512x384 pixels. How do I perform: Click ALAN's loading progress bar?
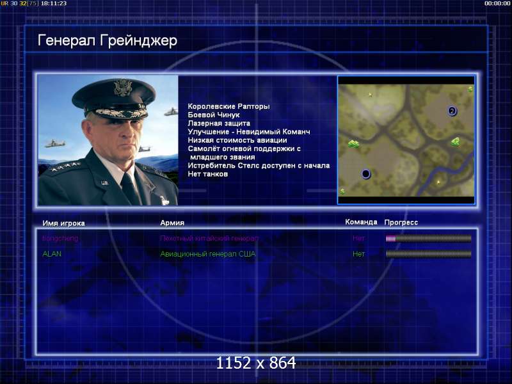tap(428, 253)
